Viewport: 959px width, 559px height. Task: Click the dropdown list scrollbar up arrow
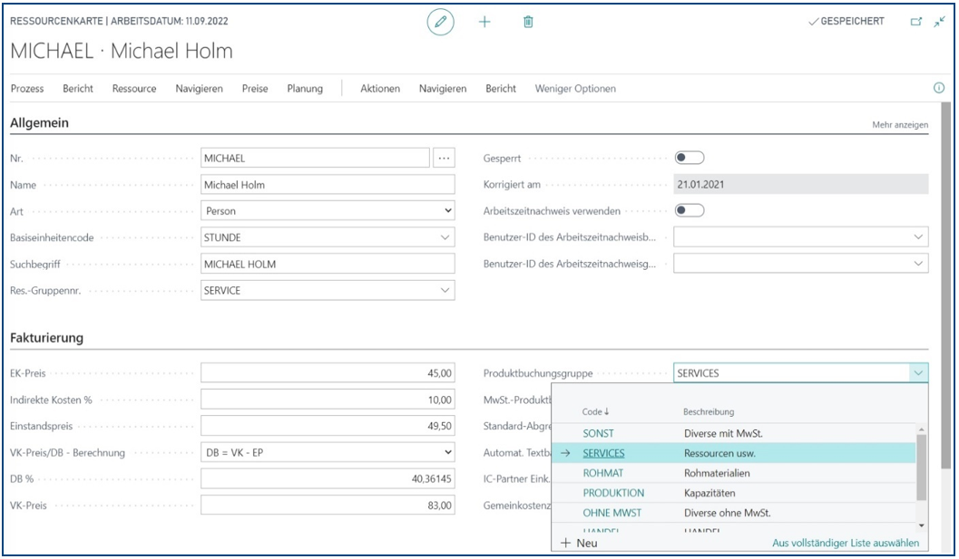[x=922, y=429]
